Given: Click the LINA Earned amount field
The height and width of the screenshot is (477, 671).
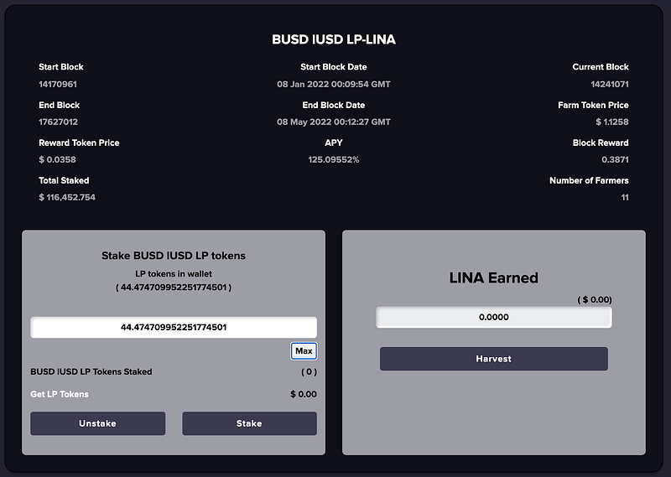Looking at the screenshot, I should [494, 318].
